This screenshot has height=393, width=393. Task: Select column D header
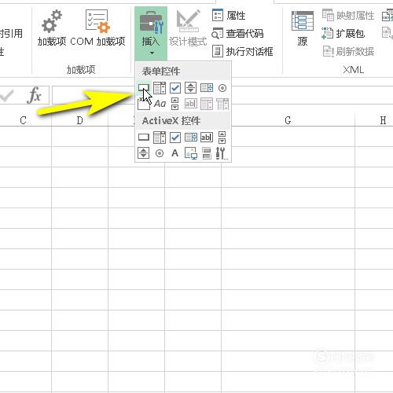[x=79, y=120]
